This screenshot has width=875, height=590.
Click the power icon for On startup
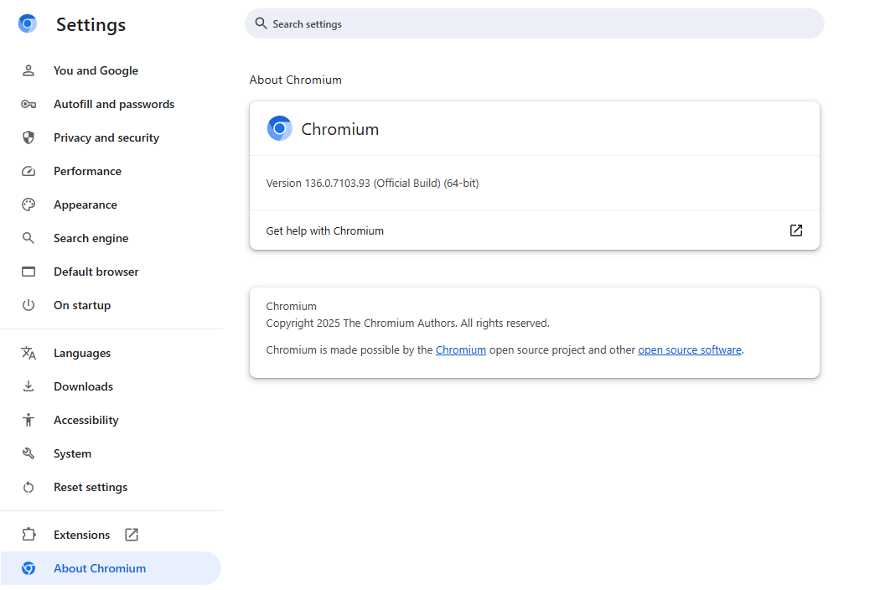(28, 305)
